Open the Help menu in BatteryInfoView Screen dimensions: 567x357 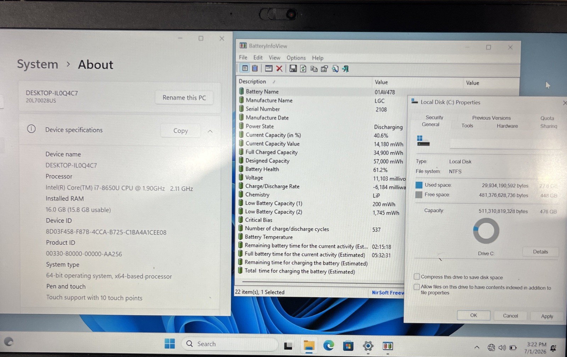coord(318,58)
